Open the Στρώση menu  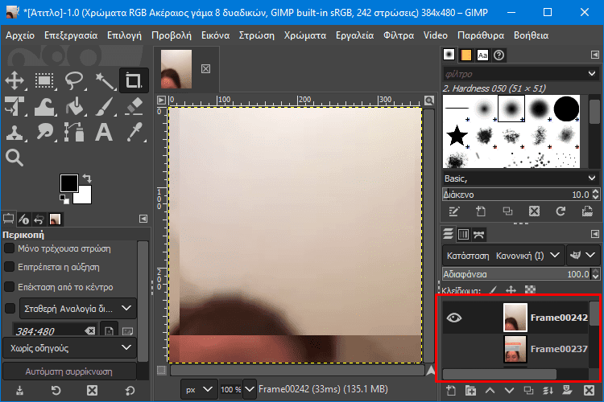click(x=257, y=35)
